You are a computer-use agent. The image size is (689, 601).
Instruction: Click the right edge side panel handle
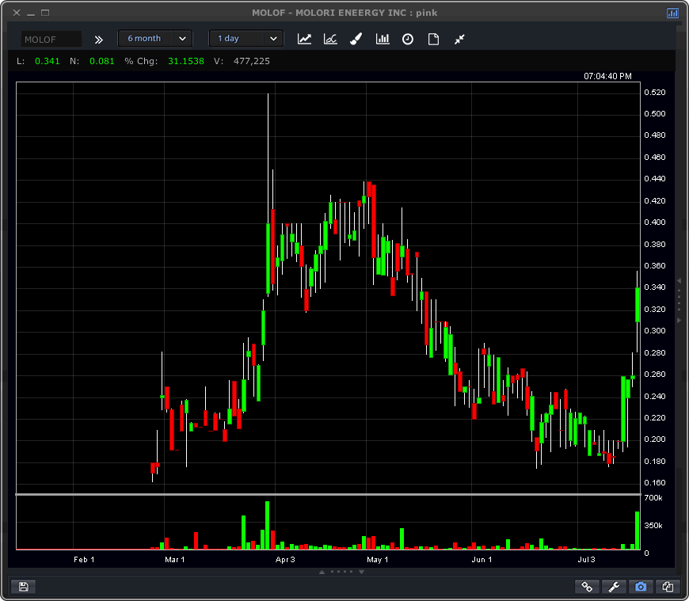click(x=679, y=299)
